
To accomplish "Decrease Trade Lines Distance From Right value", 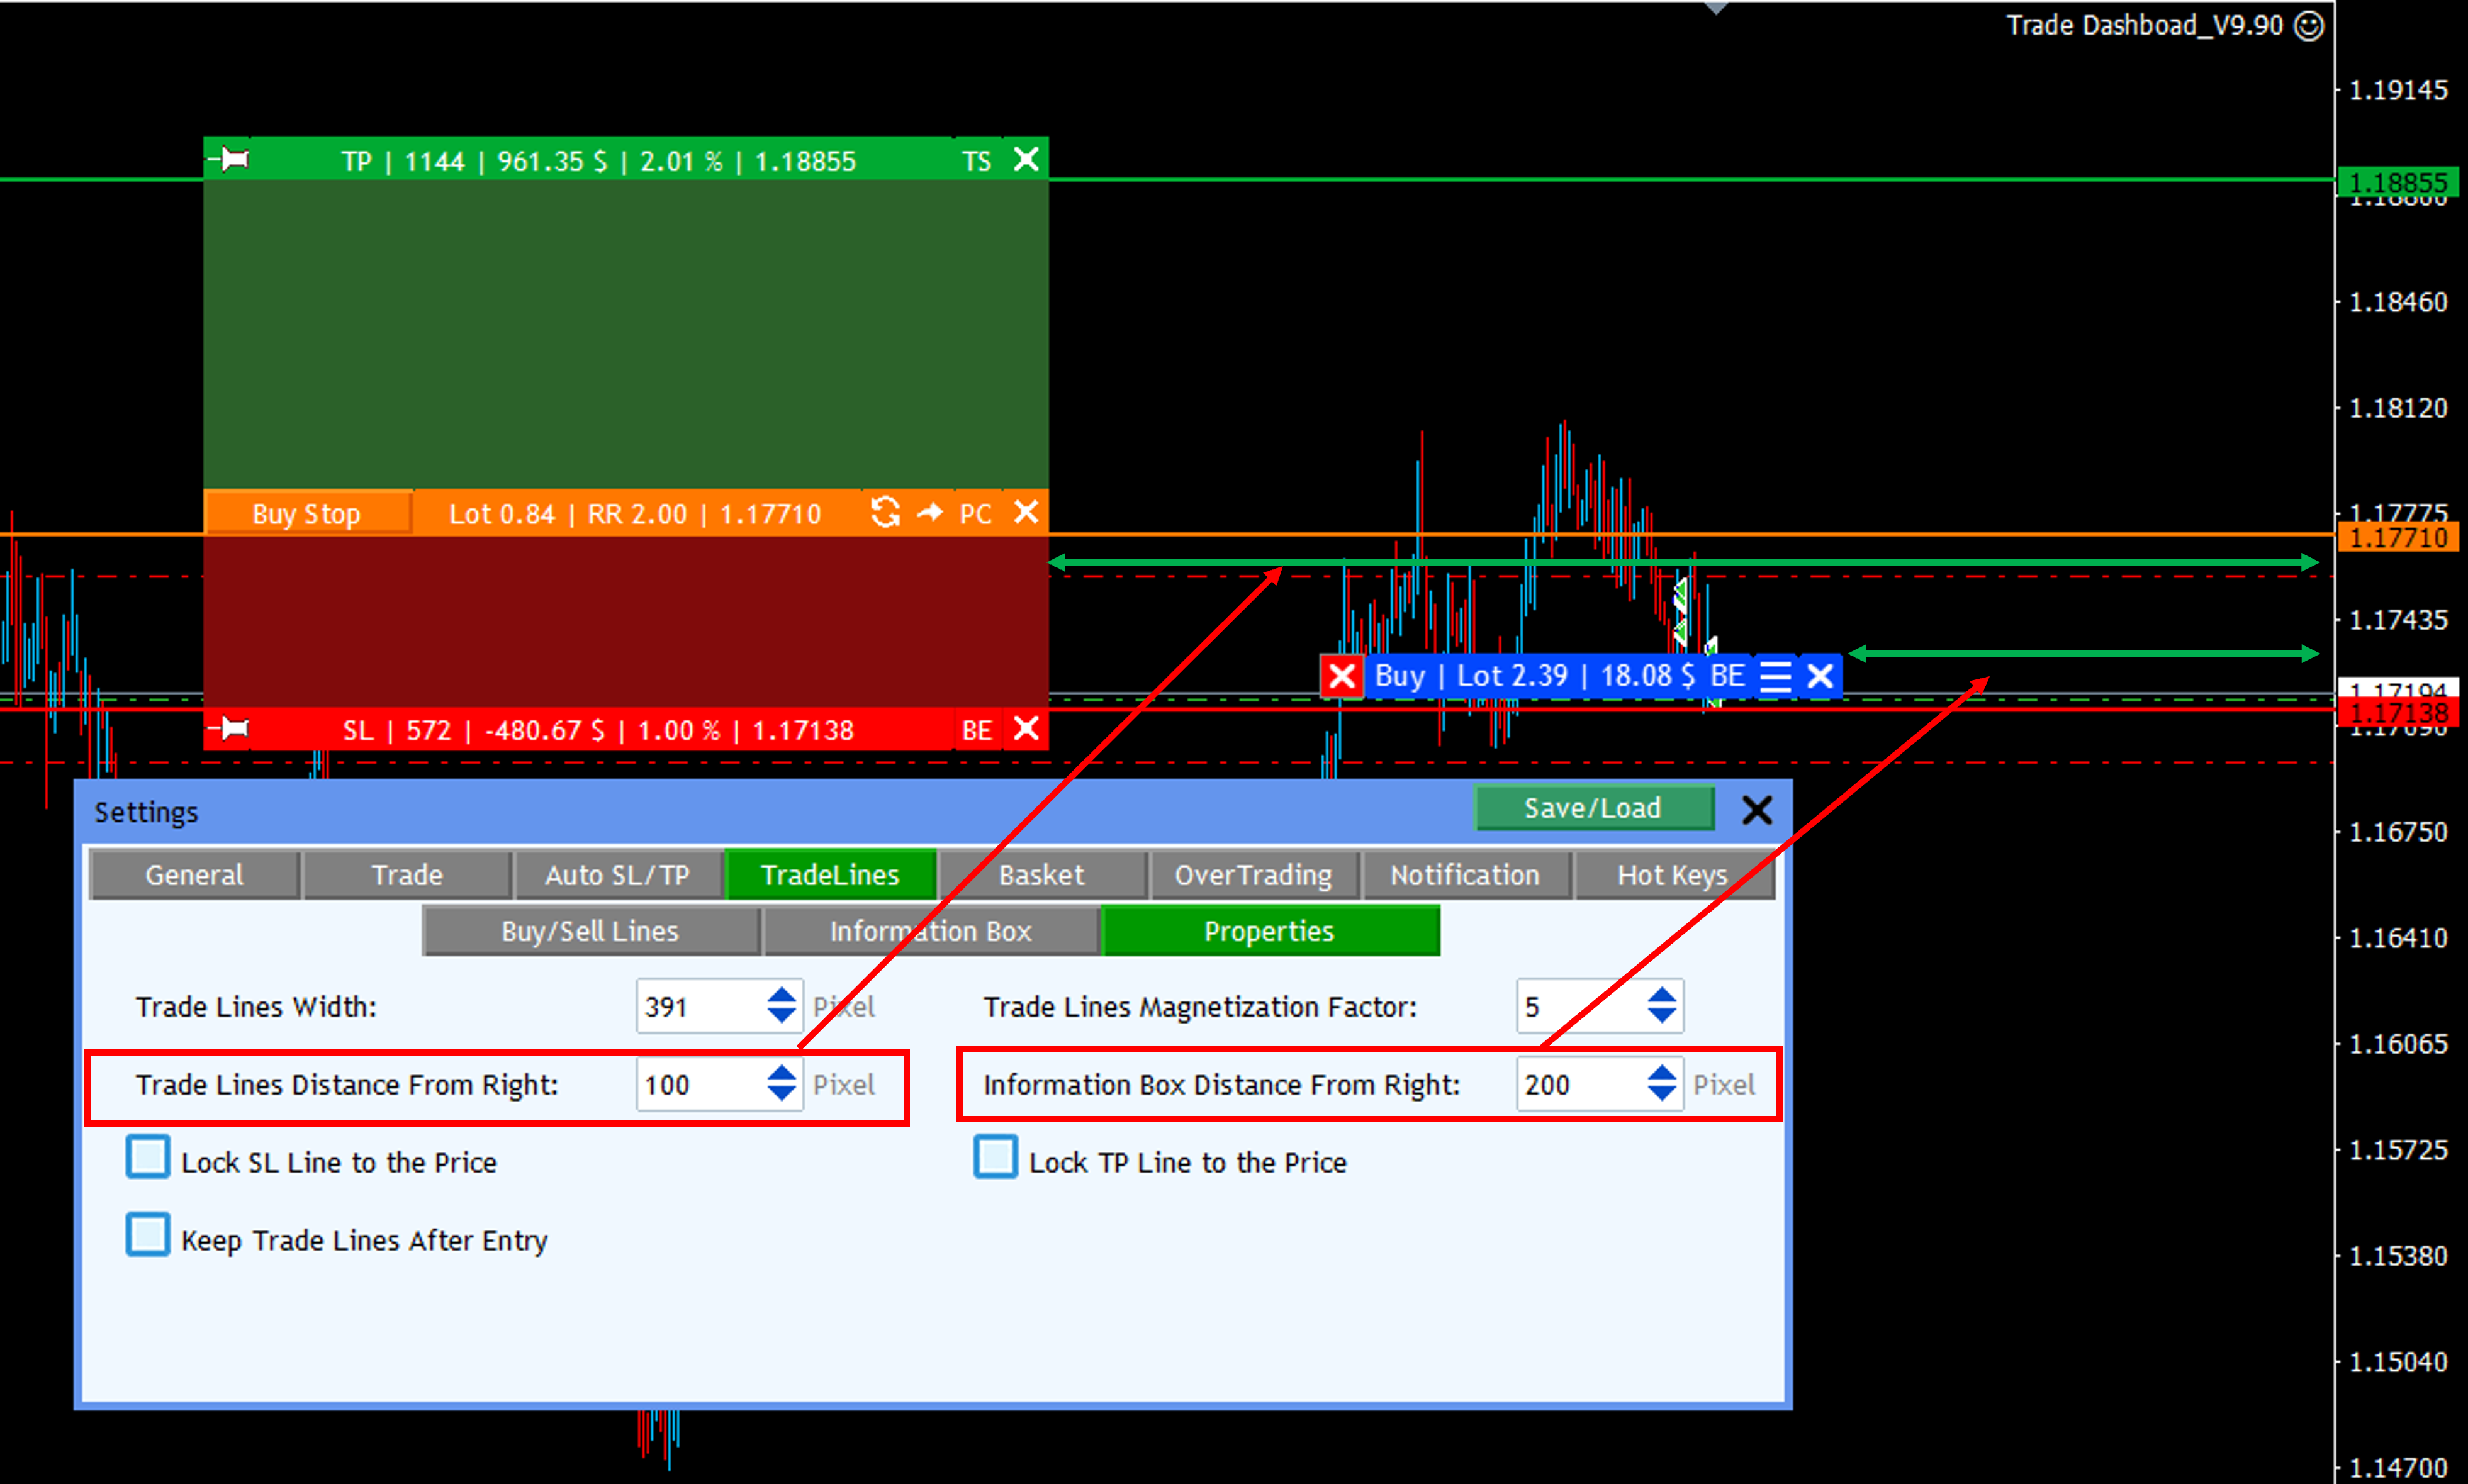I will tap(781, 1094).
